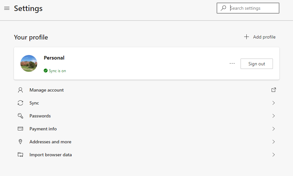Open the three-dot more options menu
The image size is (293, 176).
pos(232,63)
